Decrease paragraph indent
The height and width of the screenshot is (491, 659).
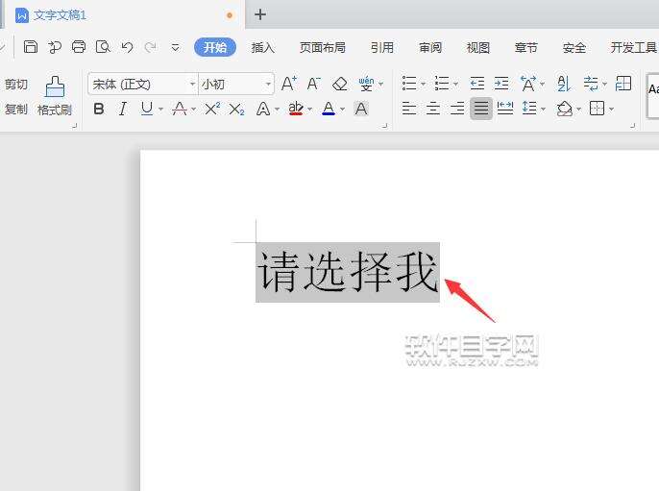point(477,84)
